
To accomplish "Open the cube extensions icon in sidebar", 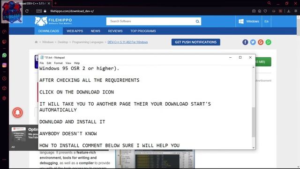I will click(4, 88).
